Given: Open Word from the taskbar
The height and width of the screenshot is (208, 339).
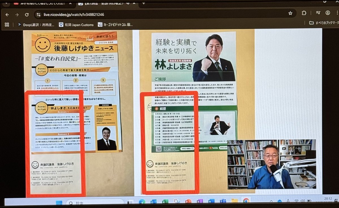Looking at the screenshot, I should pyautogui.click(x=211, y=202).
